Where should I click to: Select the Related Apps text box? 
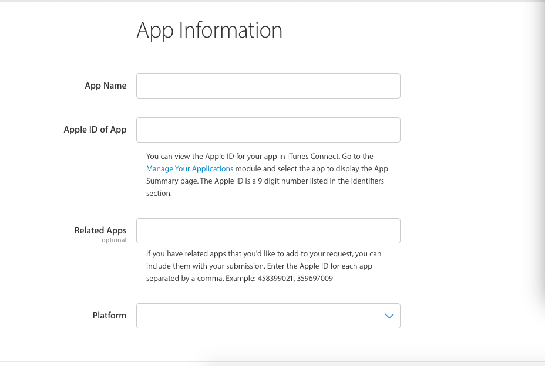point(268,231)
